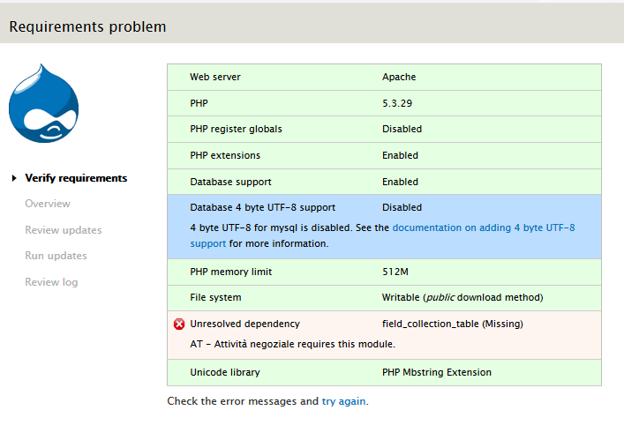The height and width of the screenshot is (440, 624).
Task: Click 'Writable (public download method)' value
Action: (x=462, y=298)
